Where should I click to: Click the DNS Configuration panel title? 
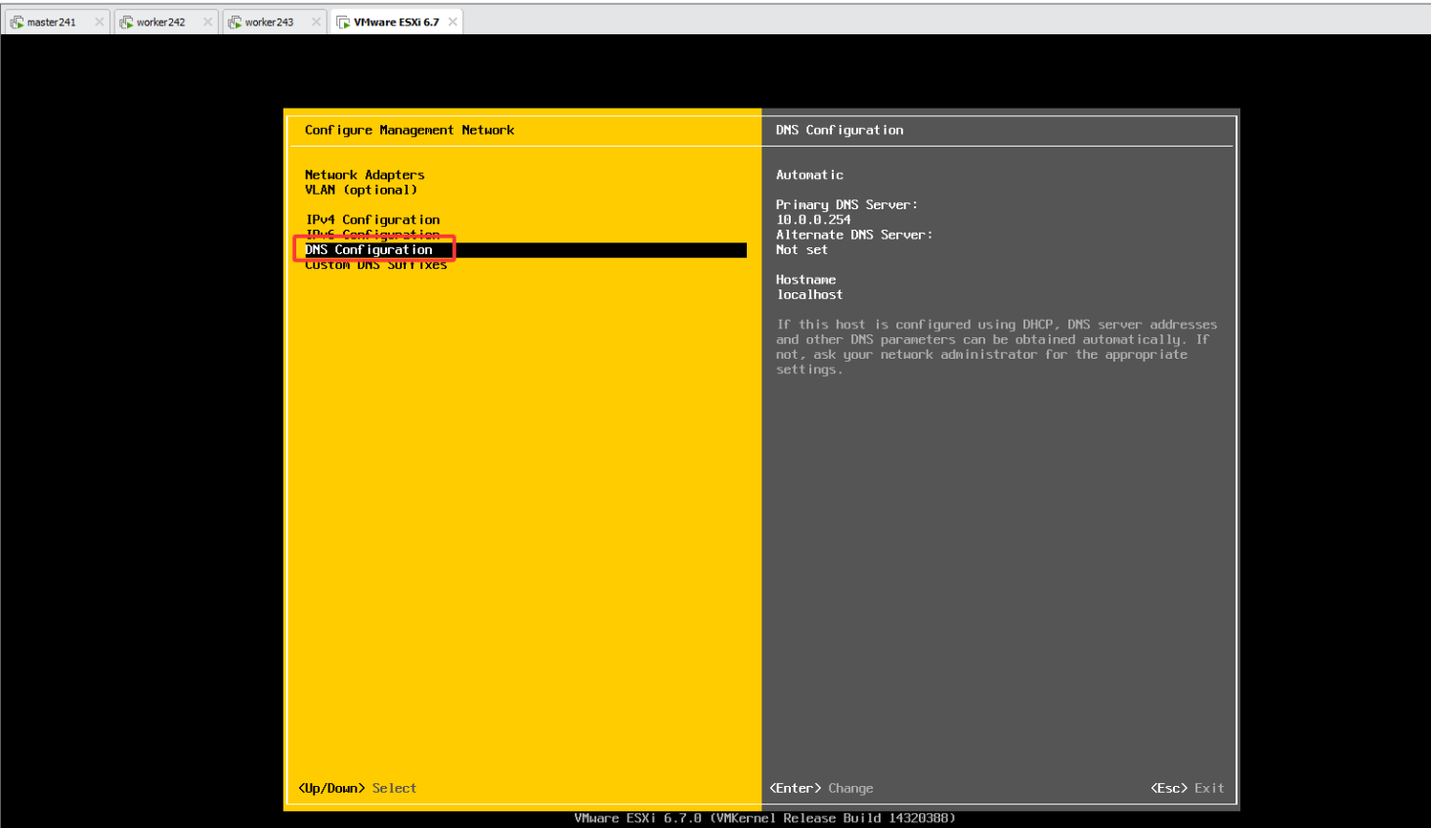click(840, 130)
